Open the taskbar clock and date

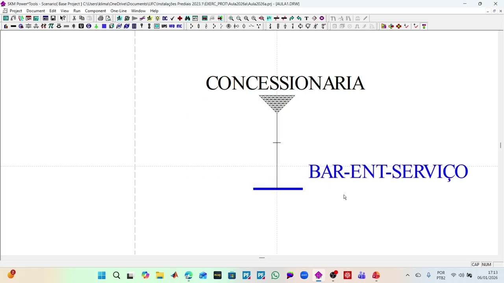tap(487, 275)
